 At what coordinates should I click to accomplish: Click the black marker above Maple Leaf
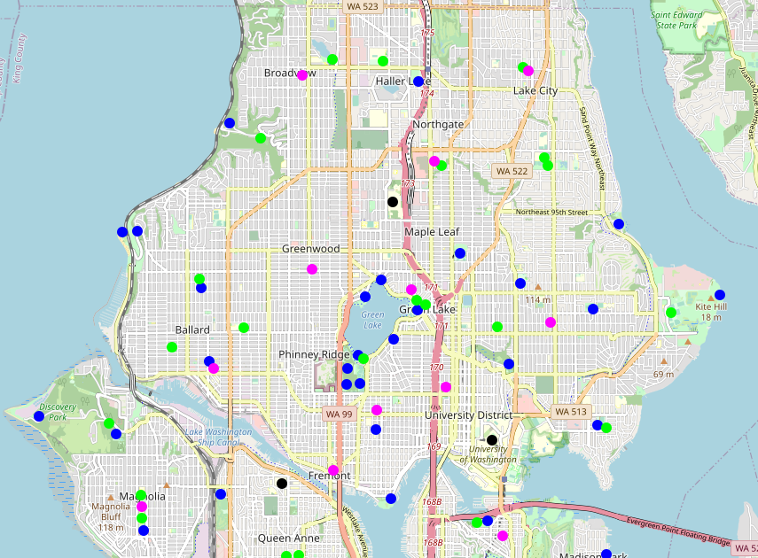[x=393, y=201]
